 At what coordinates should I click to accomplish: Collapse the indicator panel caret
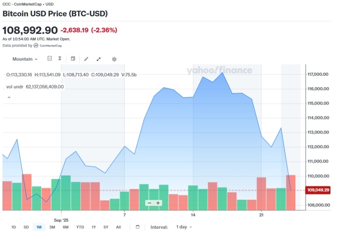[9, 98]
